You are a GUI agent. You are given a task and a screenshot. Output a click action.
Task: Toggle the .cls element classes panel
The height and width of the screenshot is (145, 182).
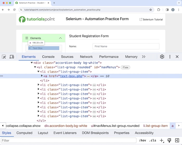(153, 141)
